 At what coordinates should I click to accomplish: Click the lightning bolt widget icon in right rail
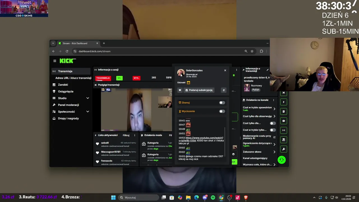point(284,102)
